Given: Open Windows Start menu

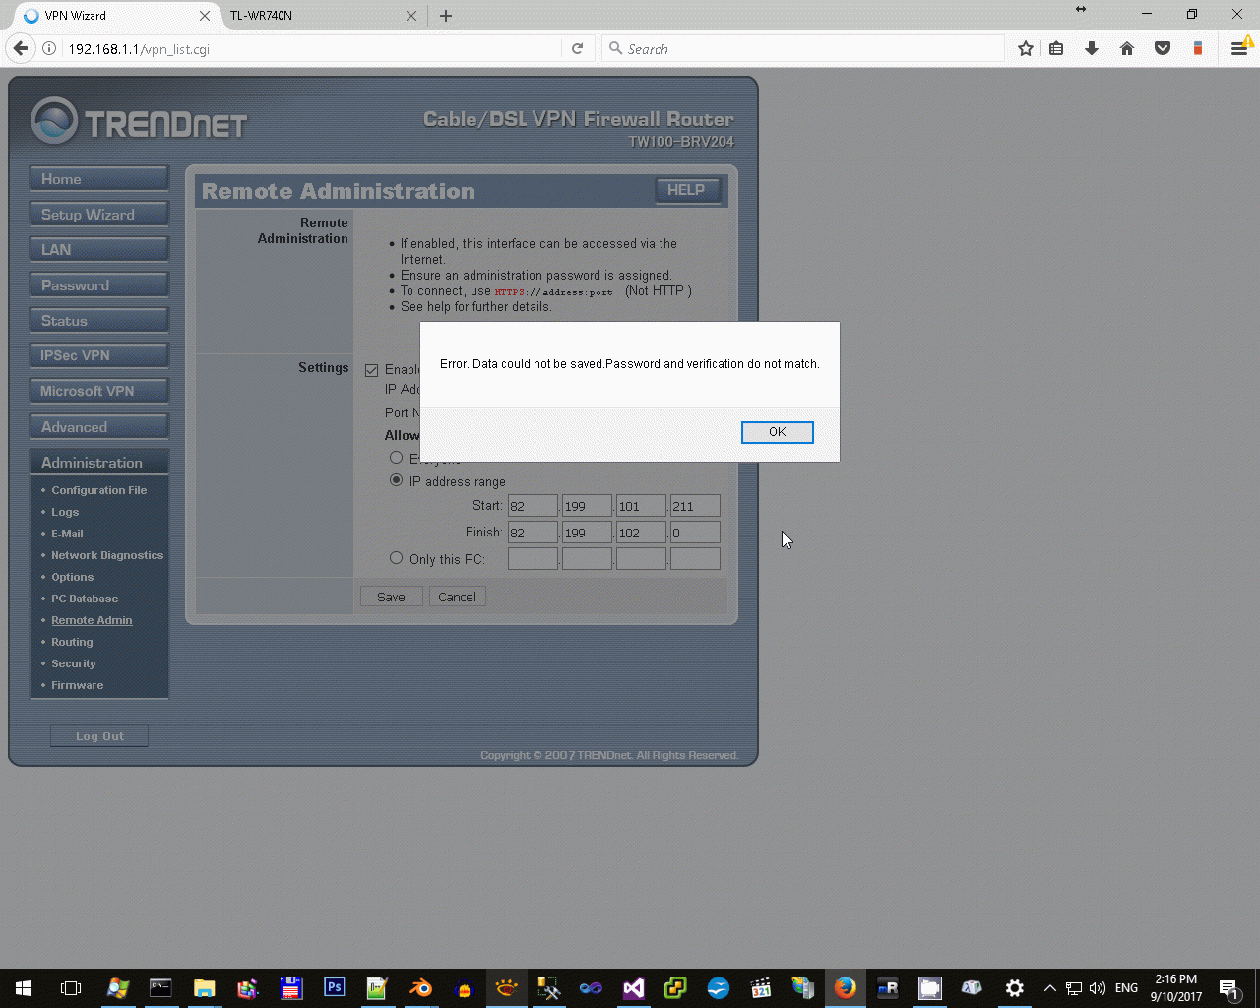Looking at the screenshot, I should tap(24, 988).
